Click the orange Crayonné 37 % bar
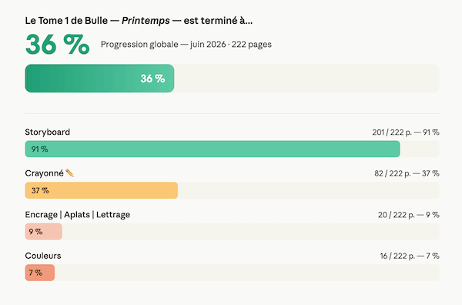The image size is (462, 305). coord(102,190)
